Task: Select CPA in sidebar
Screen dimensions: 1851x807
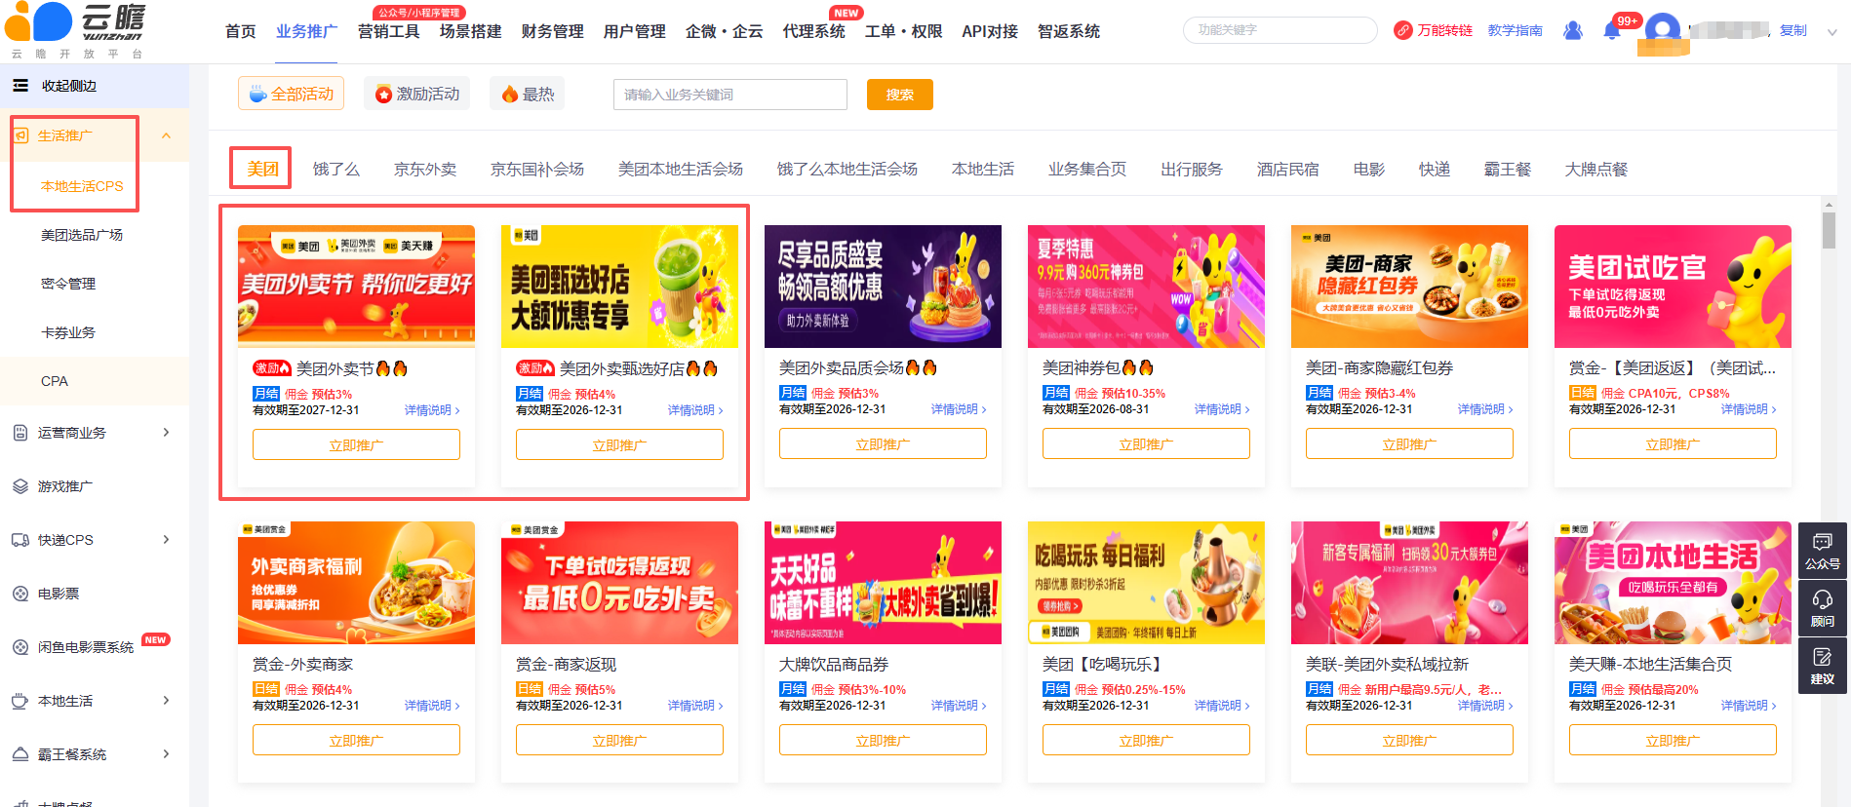Action: coord(55,381)
